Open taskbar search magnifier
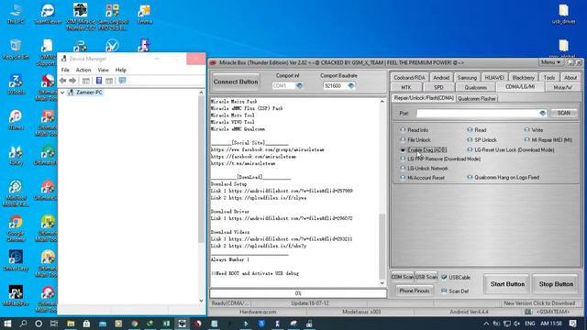Screen dimensions: 587x330 [x=23, y=324]
